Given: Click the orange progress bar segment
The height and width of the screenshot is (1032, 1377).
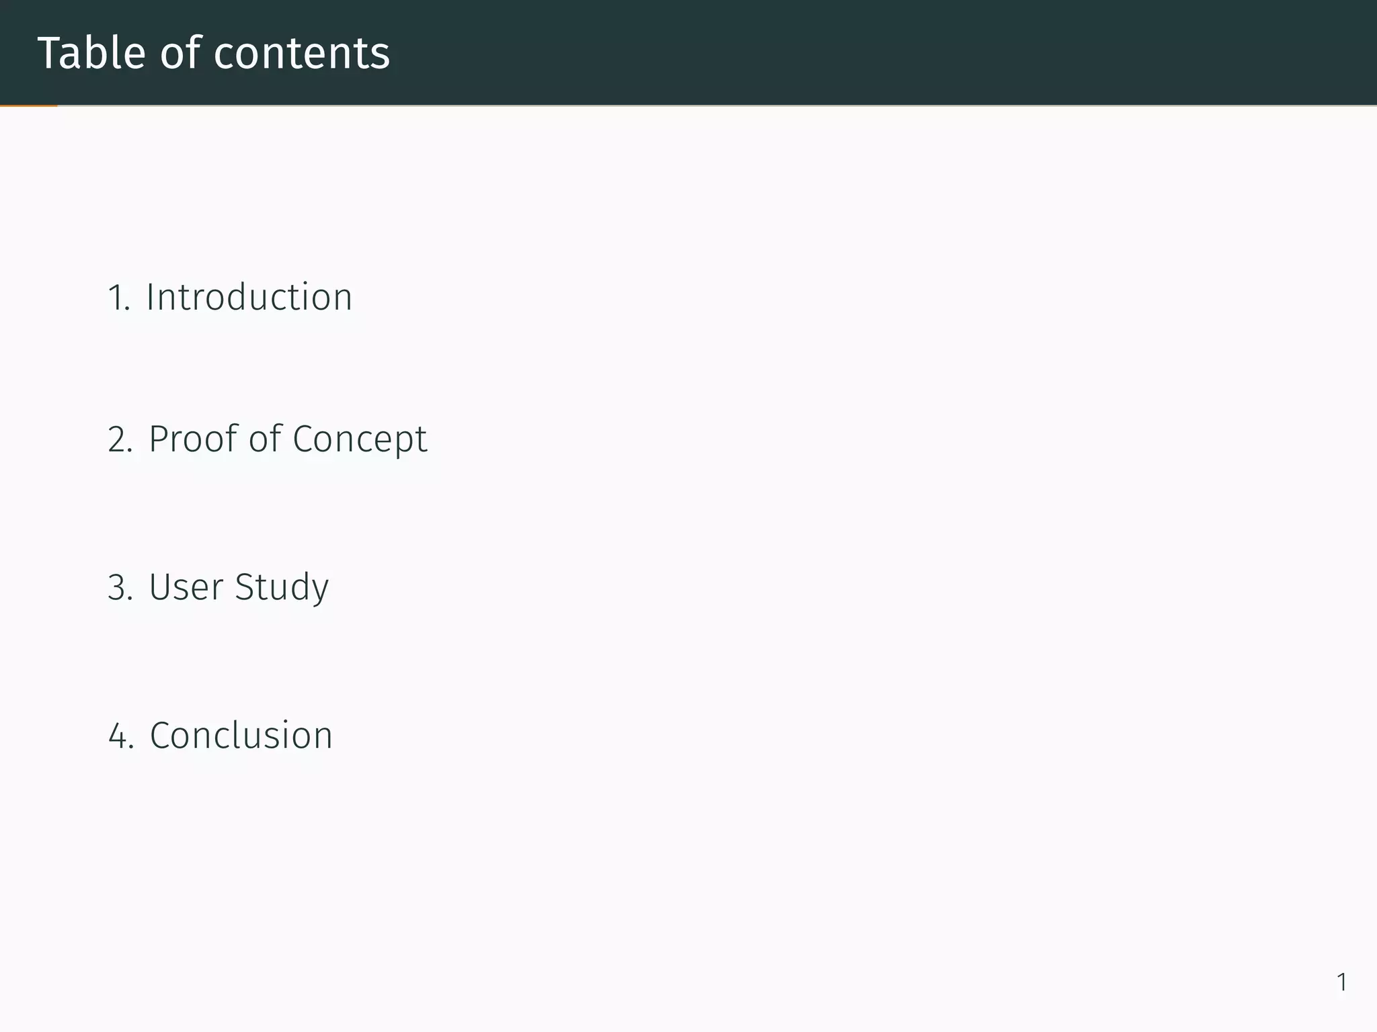Looking at the screenshot, I should (x=28, y=105).
